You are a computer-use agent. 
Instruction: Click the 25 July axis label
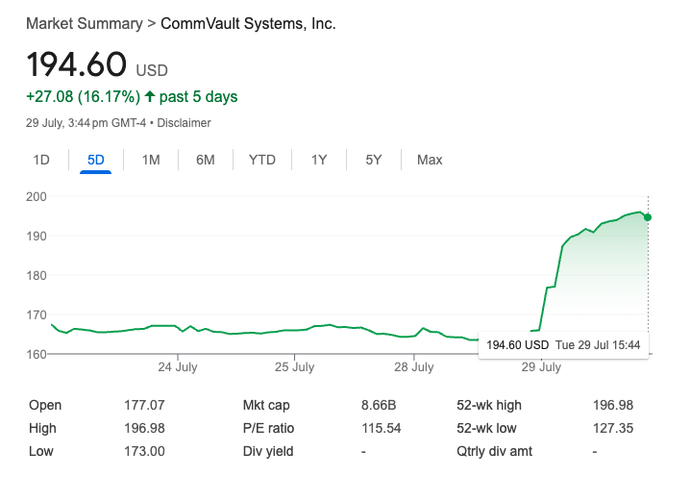coord(294,367)
